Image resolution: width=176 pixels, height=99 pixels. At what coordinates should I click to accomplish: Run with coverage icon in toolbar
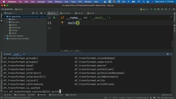tap(159, 9)
